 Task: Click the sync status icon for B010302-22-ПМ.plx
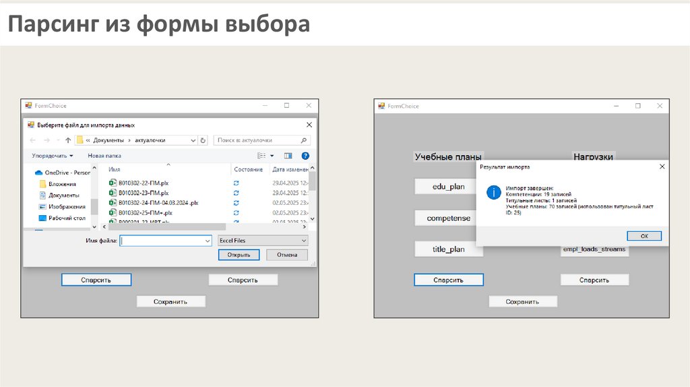pyautogui.click(x=237, y=183)
